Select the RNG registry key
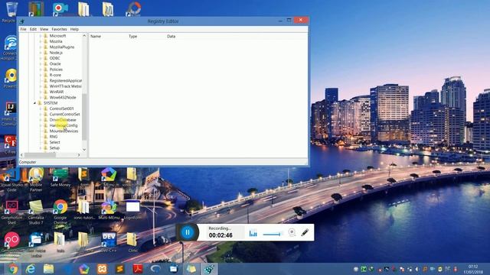 point(54,137)
